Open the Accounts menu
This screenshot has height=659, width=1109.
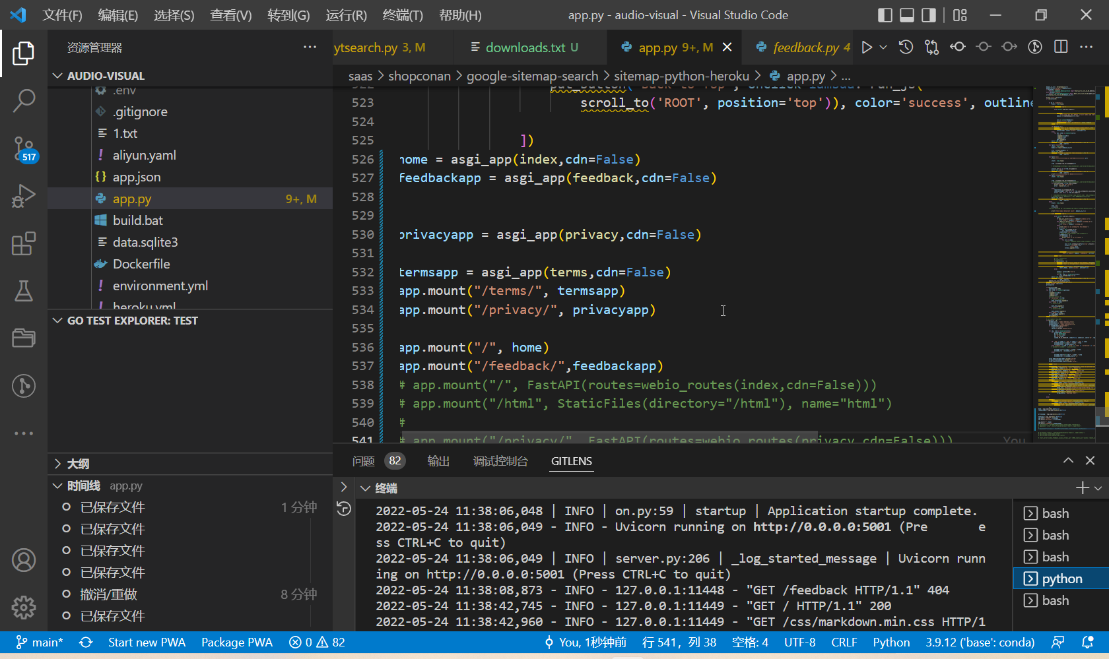click(24, 560)
